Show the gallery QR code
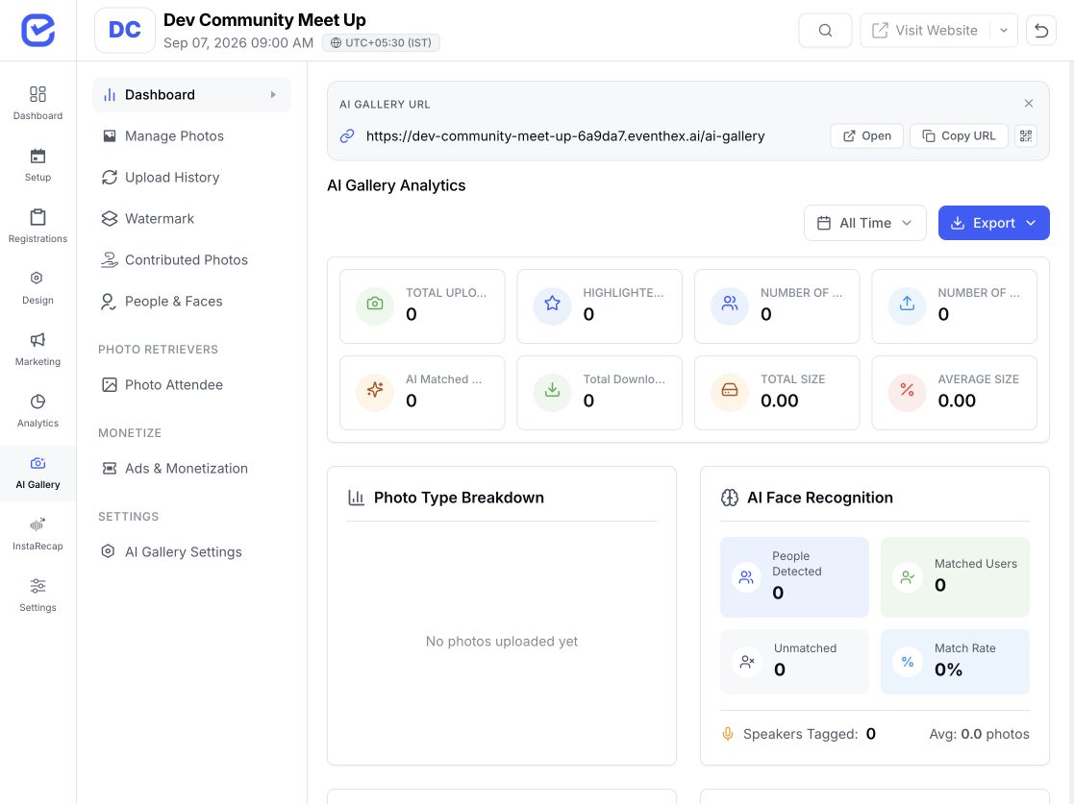Image resolution: width=1074 pixels, height=804 pixels. coord(1025,135)
